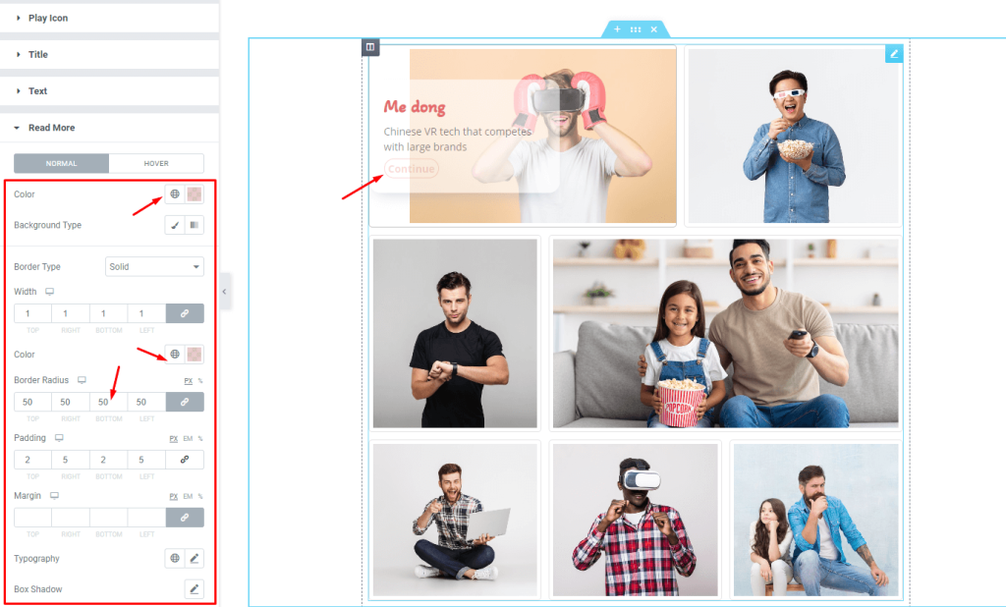Select man checking wristwatch thumbnail
Screen dimensions: 1006x607
[x=455, y=334]
